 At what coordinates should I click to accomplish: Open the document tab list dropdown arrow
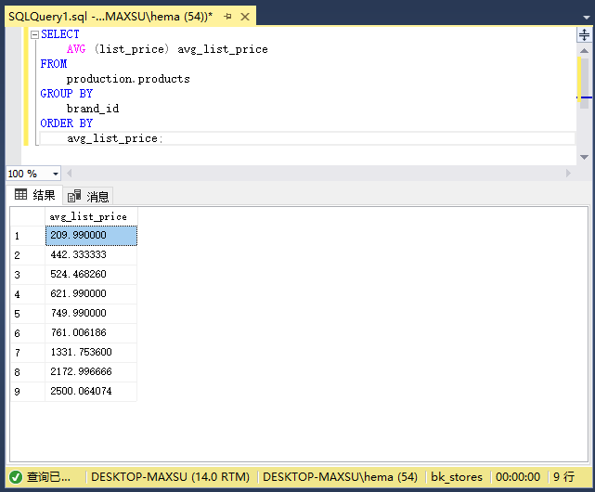pyautogui.click(x=587, y=17)
